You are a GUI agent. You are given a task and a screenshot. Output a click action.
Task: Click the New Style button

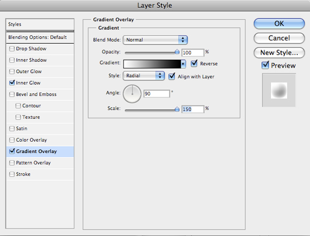[279, 53]
